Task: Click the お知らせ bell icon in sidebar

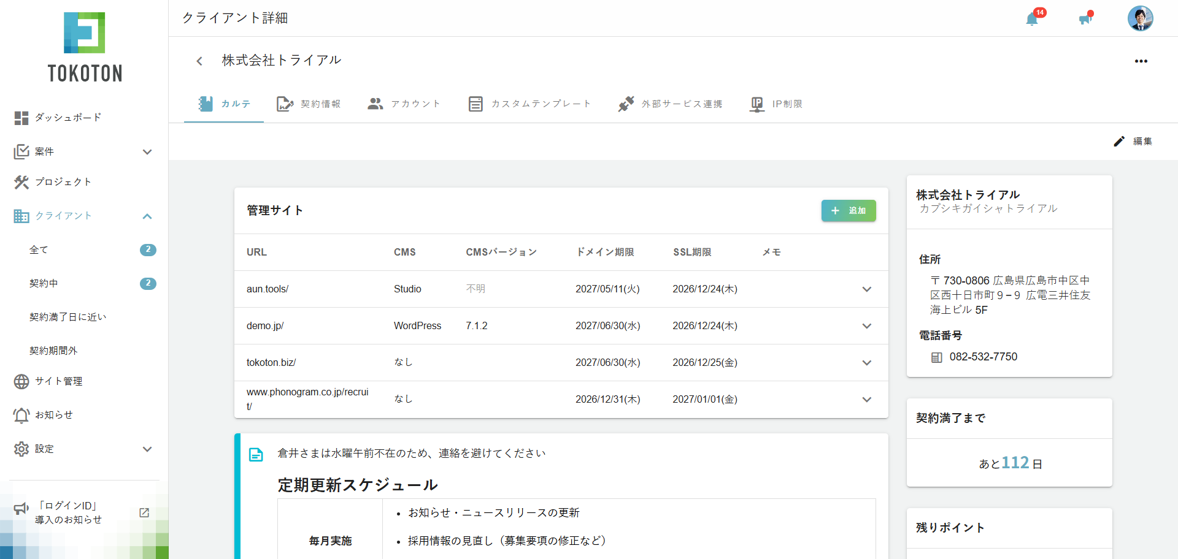Action: pyautogui.click(x=21, y=415)
